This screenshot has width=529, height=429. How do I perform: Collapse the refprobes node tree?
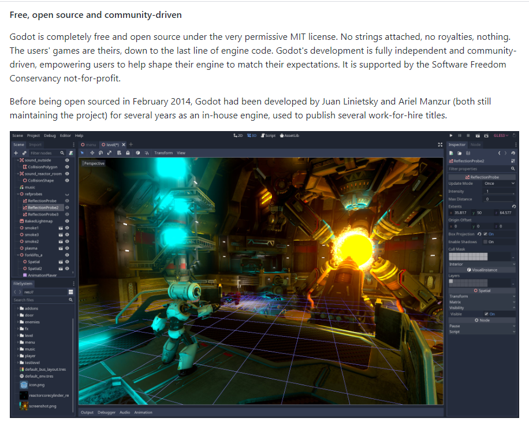[17, 194]
